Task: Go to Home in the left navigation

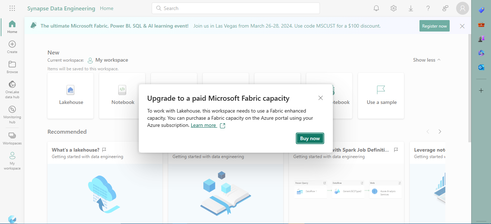Action: (12, 27)
